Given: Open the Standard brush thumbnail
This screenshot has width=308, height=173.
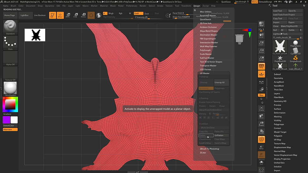Looking at the screenshot, I should point(10,27).
